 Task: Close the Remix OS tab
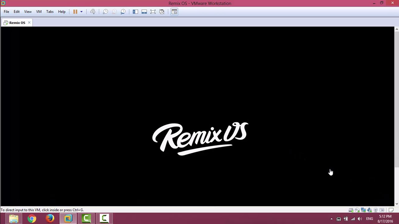(x=29, y=22)
